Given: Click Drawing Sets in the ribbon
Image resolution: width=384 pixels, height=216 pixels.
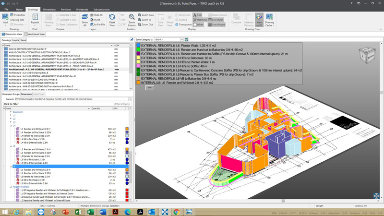Looking at the screenshot, I should point(17,20).
